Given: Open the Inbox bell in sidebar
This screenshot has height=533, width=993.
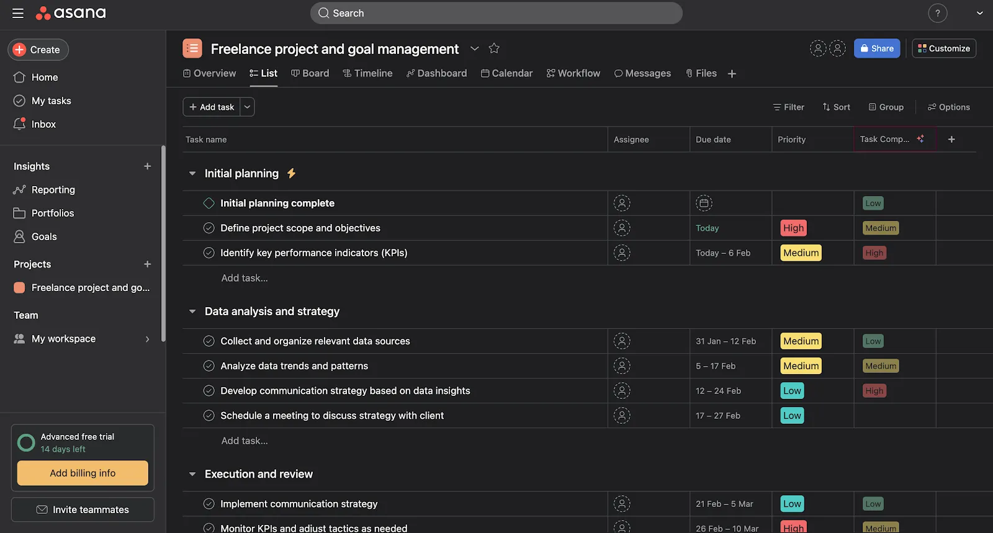Looking at the screenshot, I should (x=19, y=124).
